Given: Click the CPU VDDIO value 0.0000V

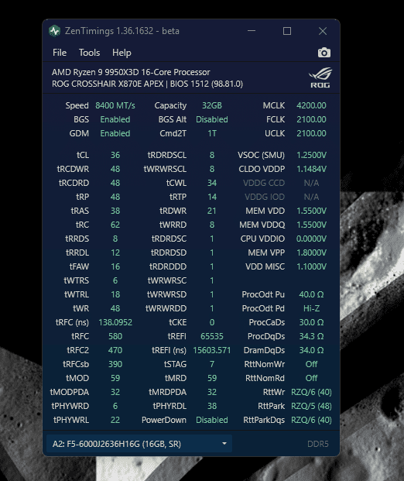Looking at the screenshot, I should click(x=311, y=239).
